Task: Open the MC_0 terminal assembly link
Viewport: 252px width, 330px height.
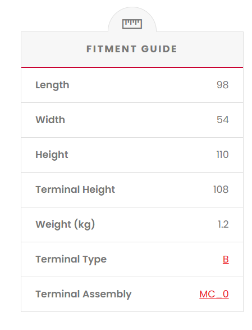Action: (214, 294)
